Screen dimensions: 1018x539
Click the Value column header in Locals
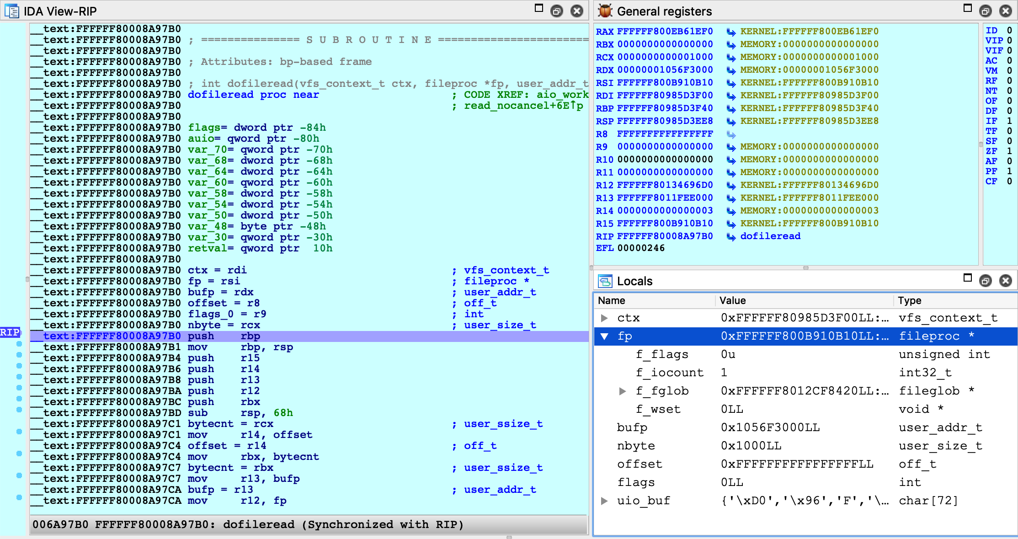coord(732,300)
